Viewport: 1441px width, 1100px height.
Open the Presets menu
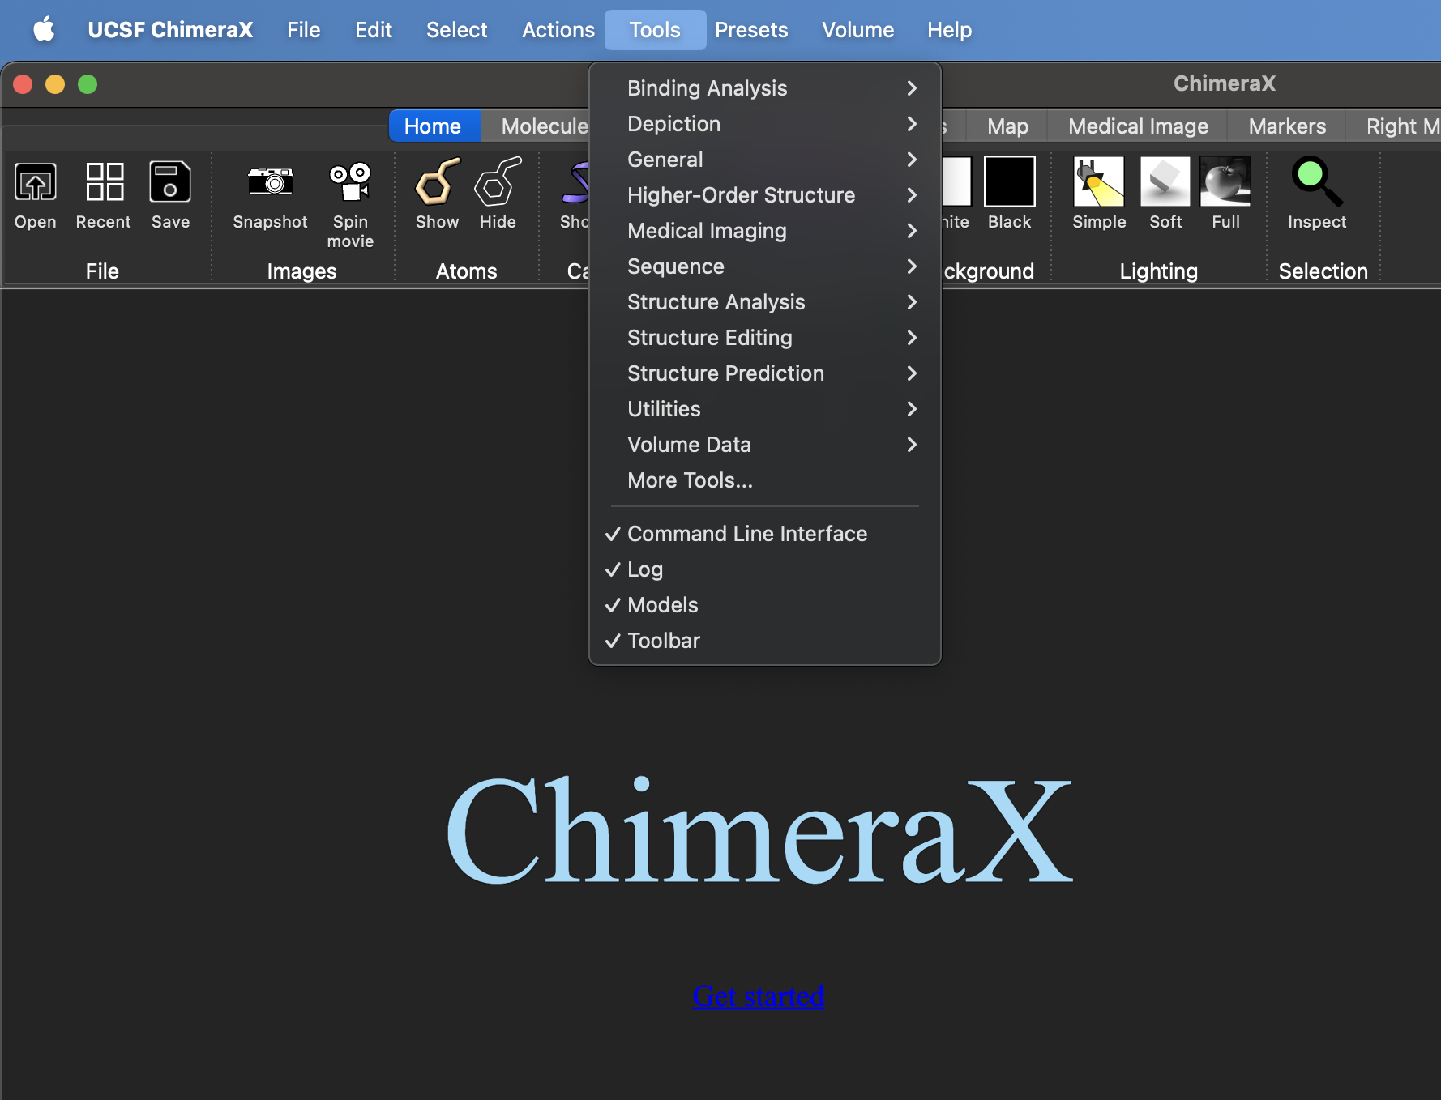click(750, 30)
